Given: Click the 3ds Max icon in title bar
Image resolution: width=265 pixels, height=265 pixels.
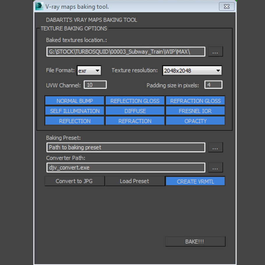Looking at the screenshot, I should coord(39,6).
